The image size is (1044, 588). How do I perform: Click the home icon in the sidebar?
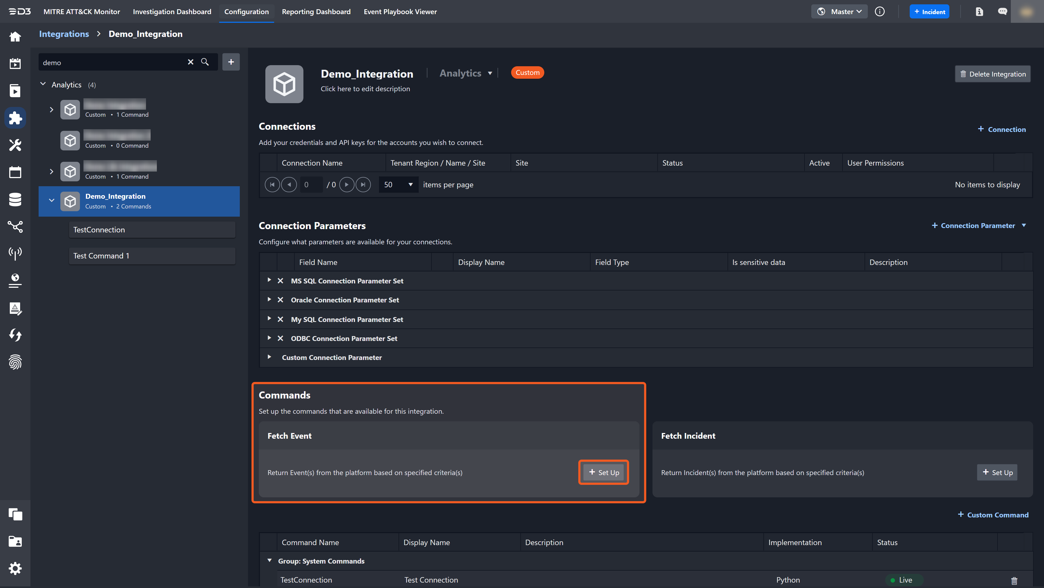tap(15, 37)
